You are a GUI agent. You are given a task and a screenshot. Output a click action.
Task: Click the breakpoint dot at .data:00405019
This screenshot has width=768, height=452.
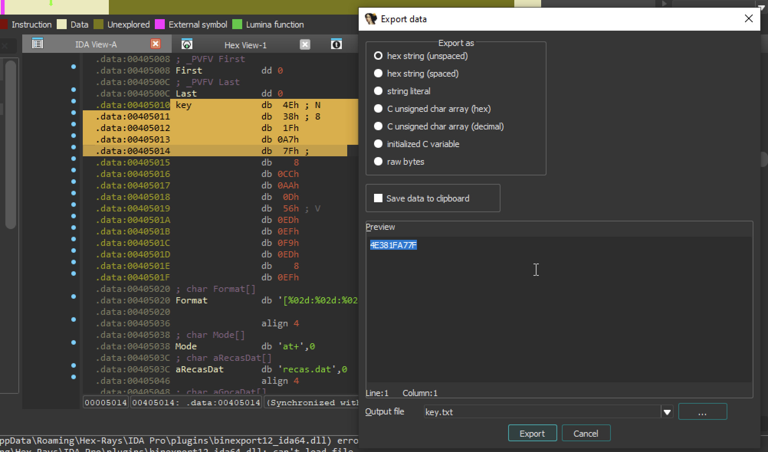click(74, 205)
